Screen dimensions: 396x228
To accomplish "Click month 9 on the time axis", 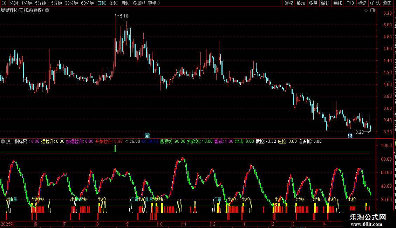I will [x=127, y=224].
